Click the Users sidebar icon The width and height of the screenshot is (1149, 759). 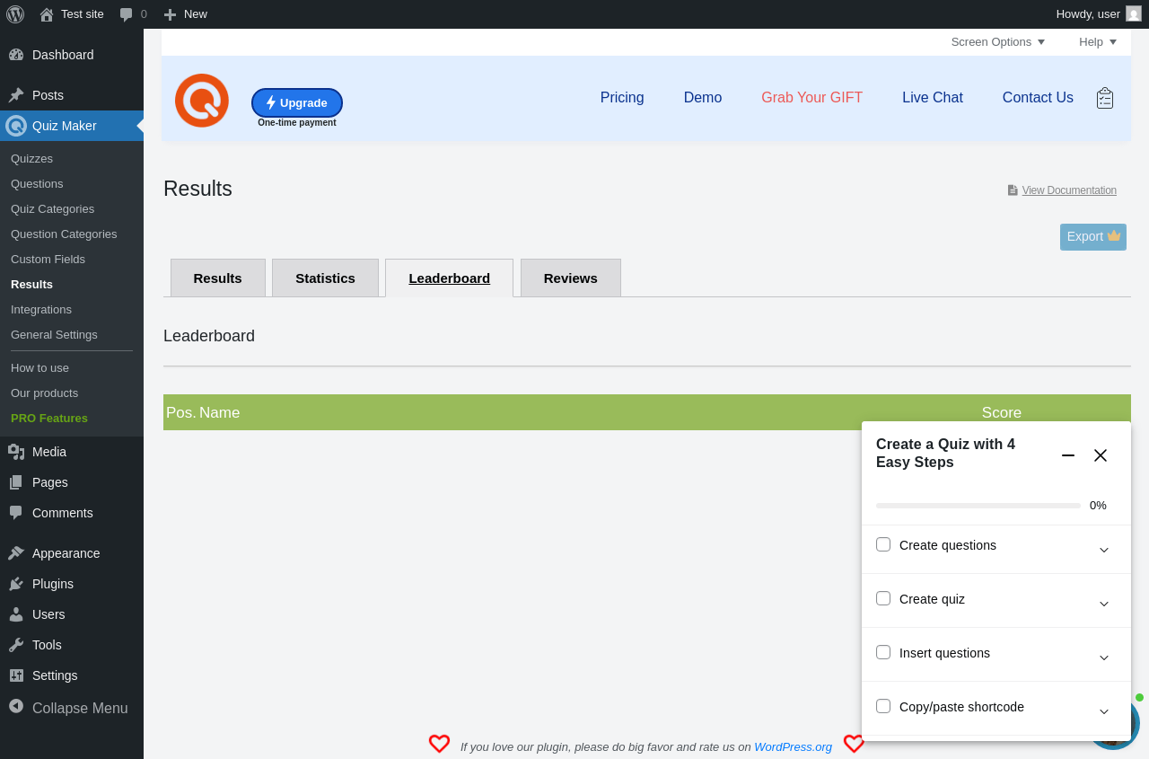pyautogui.click(x=16, y=614)
